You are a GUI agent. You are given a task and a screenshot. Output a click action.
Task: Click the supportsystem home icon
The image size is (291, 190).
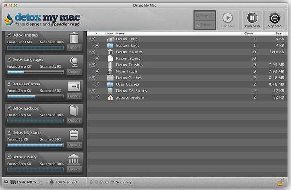point(110,97)
